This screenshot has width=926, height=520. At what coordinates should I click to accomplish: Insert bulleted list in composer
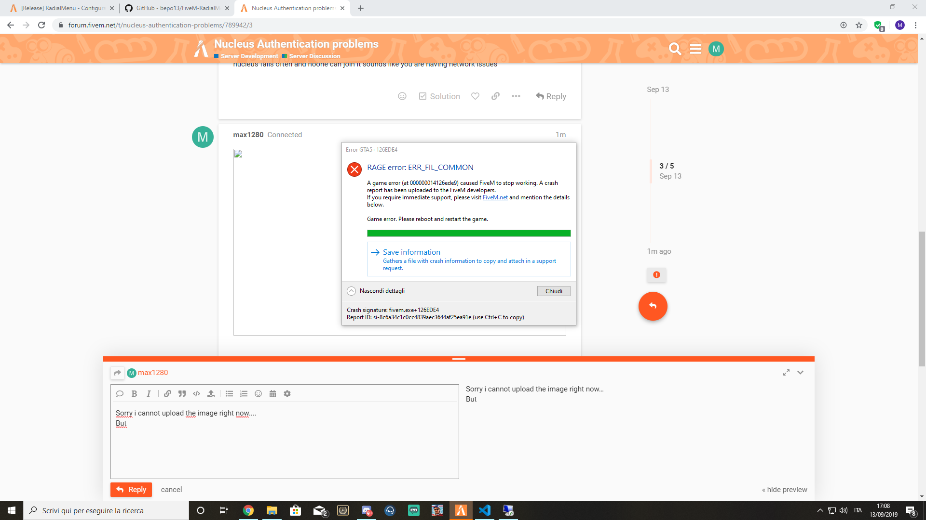230,394
